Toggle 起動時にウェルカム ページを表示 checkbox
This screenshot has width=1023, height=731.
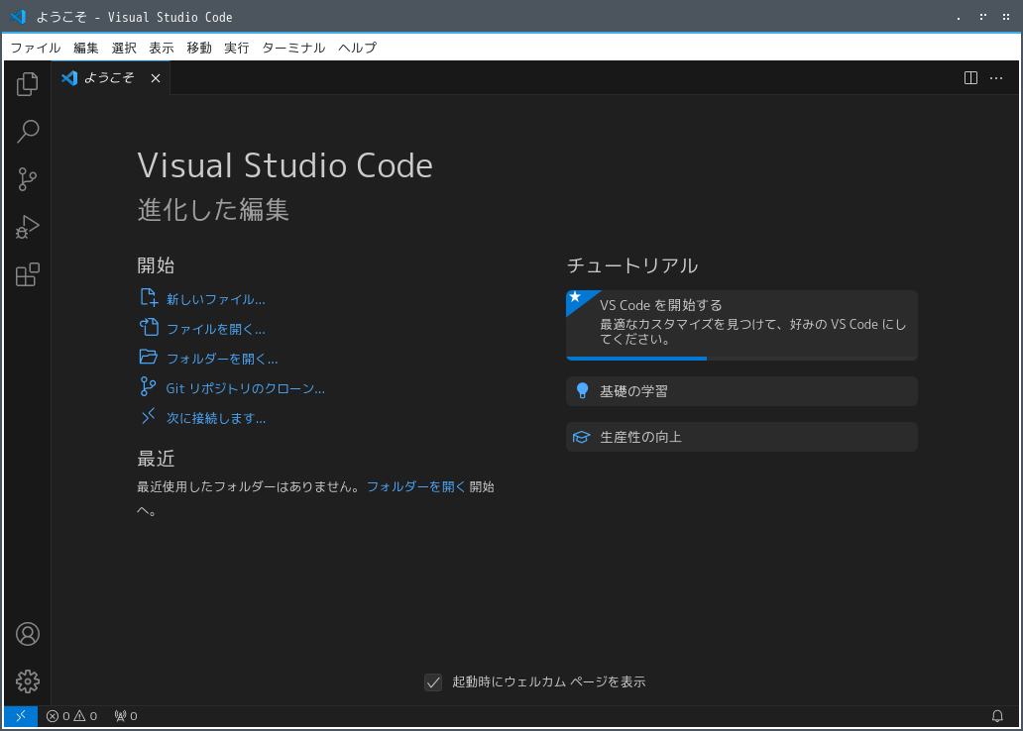pyautogui.click(x=433, y=682)
